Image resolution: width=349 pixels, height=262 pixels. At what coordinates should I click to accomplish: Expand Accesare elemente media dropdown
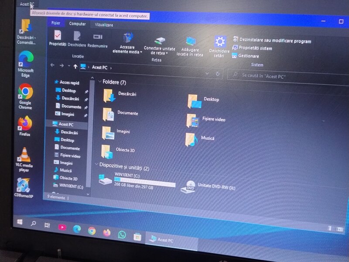pyautogui.click(x=127, y=49)
